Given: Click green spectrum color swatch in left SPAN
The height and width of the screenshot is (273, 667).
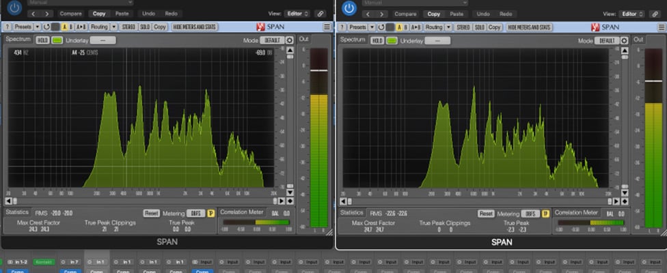Looking at the screenshot, I should 57,40.
